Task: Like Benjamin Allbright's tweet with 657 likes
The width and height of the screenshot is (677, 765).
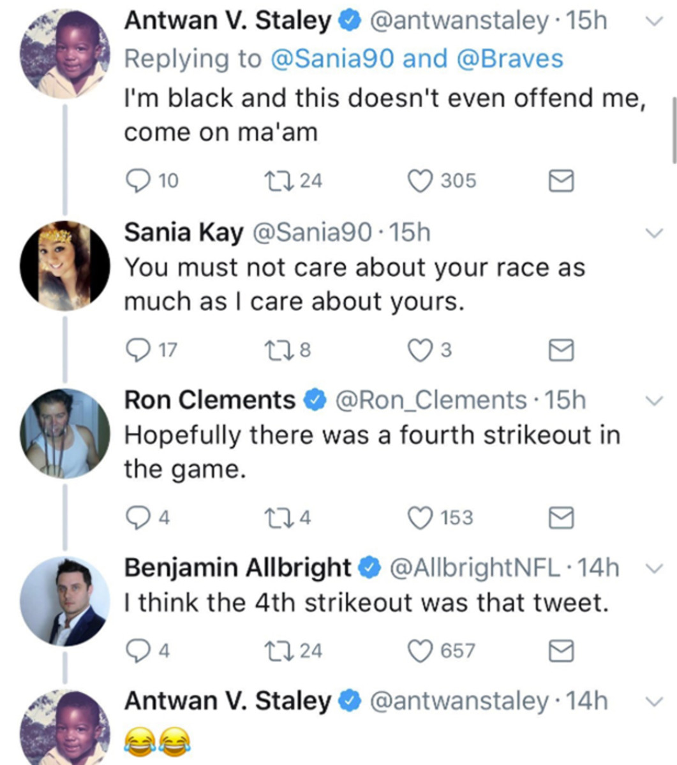Action: tap(420, 651)
